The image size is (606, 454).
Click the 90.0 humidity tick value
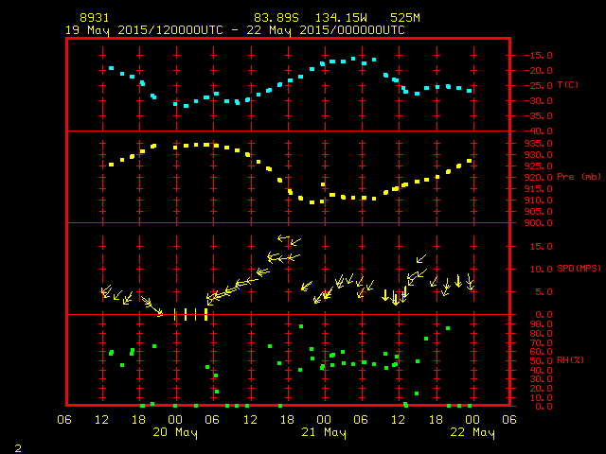[x=536, y=323]
